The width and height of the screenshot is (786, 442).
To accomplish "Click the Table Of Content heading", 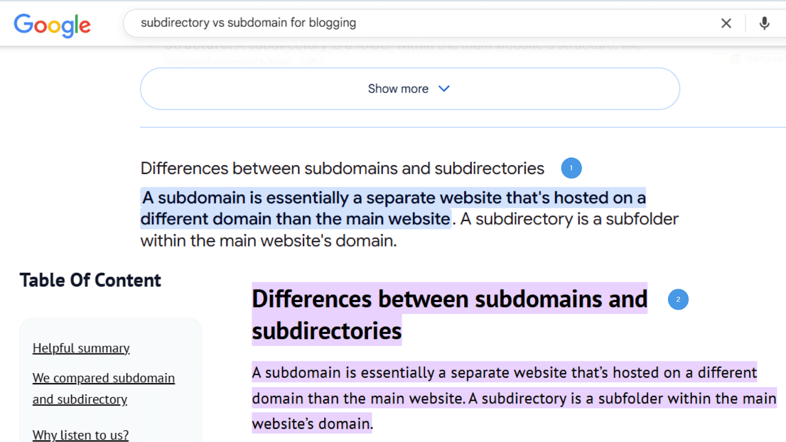I will 90,280.
